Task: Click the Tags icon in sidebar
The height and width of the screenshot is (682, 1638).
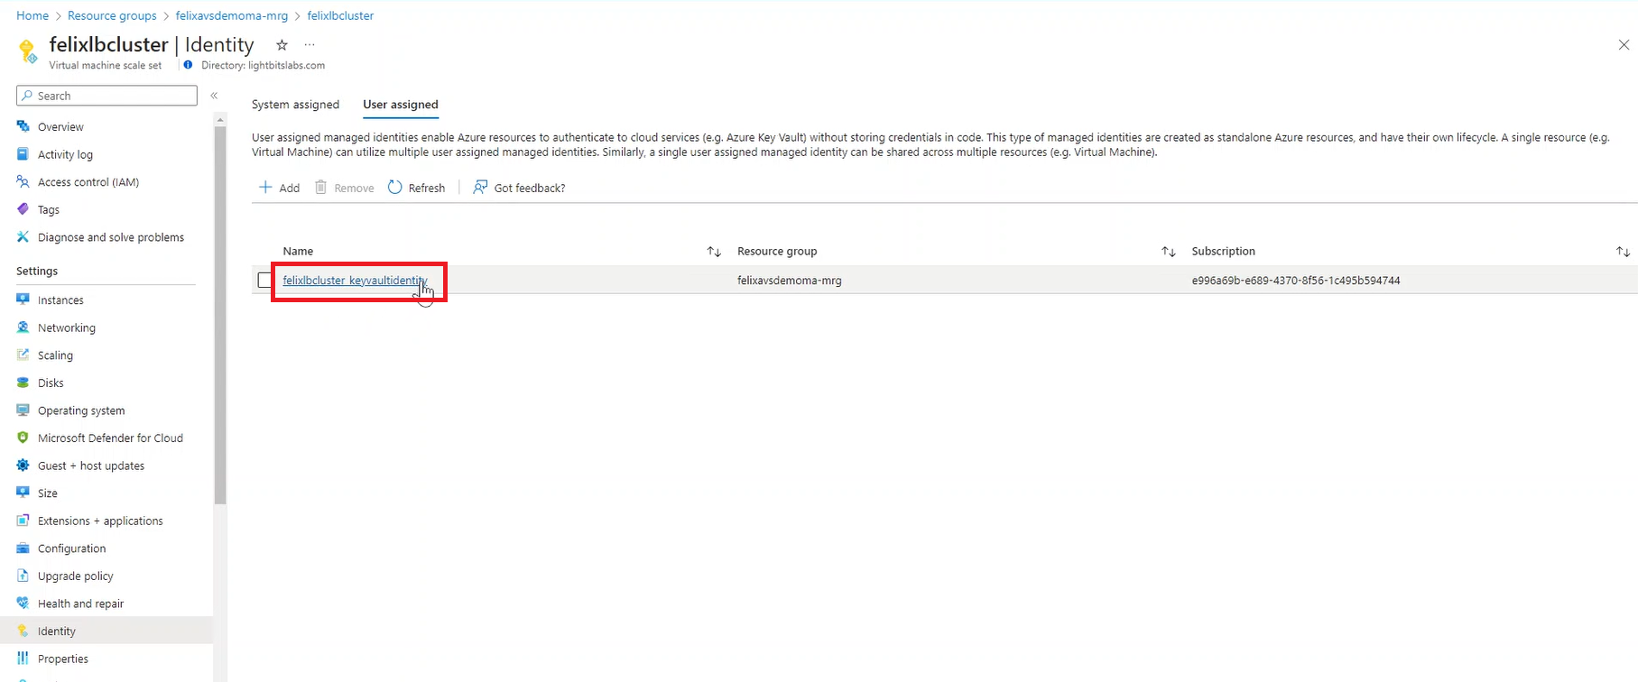Action: 23,209
